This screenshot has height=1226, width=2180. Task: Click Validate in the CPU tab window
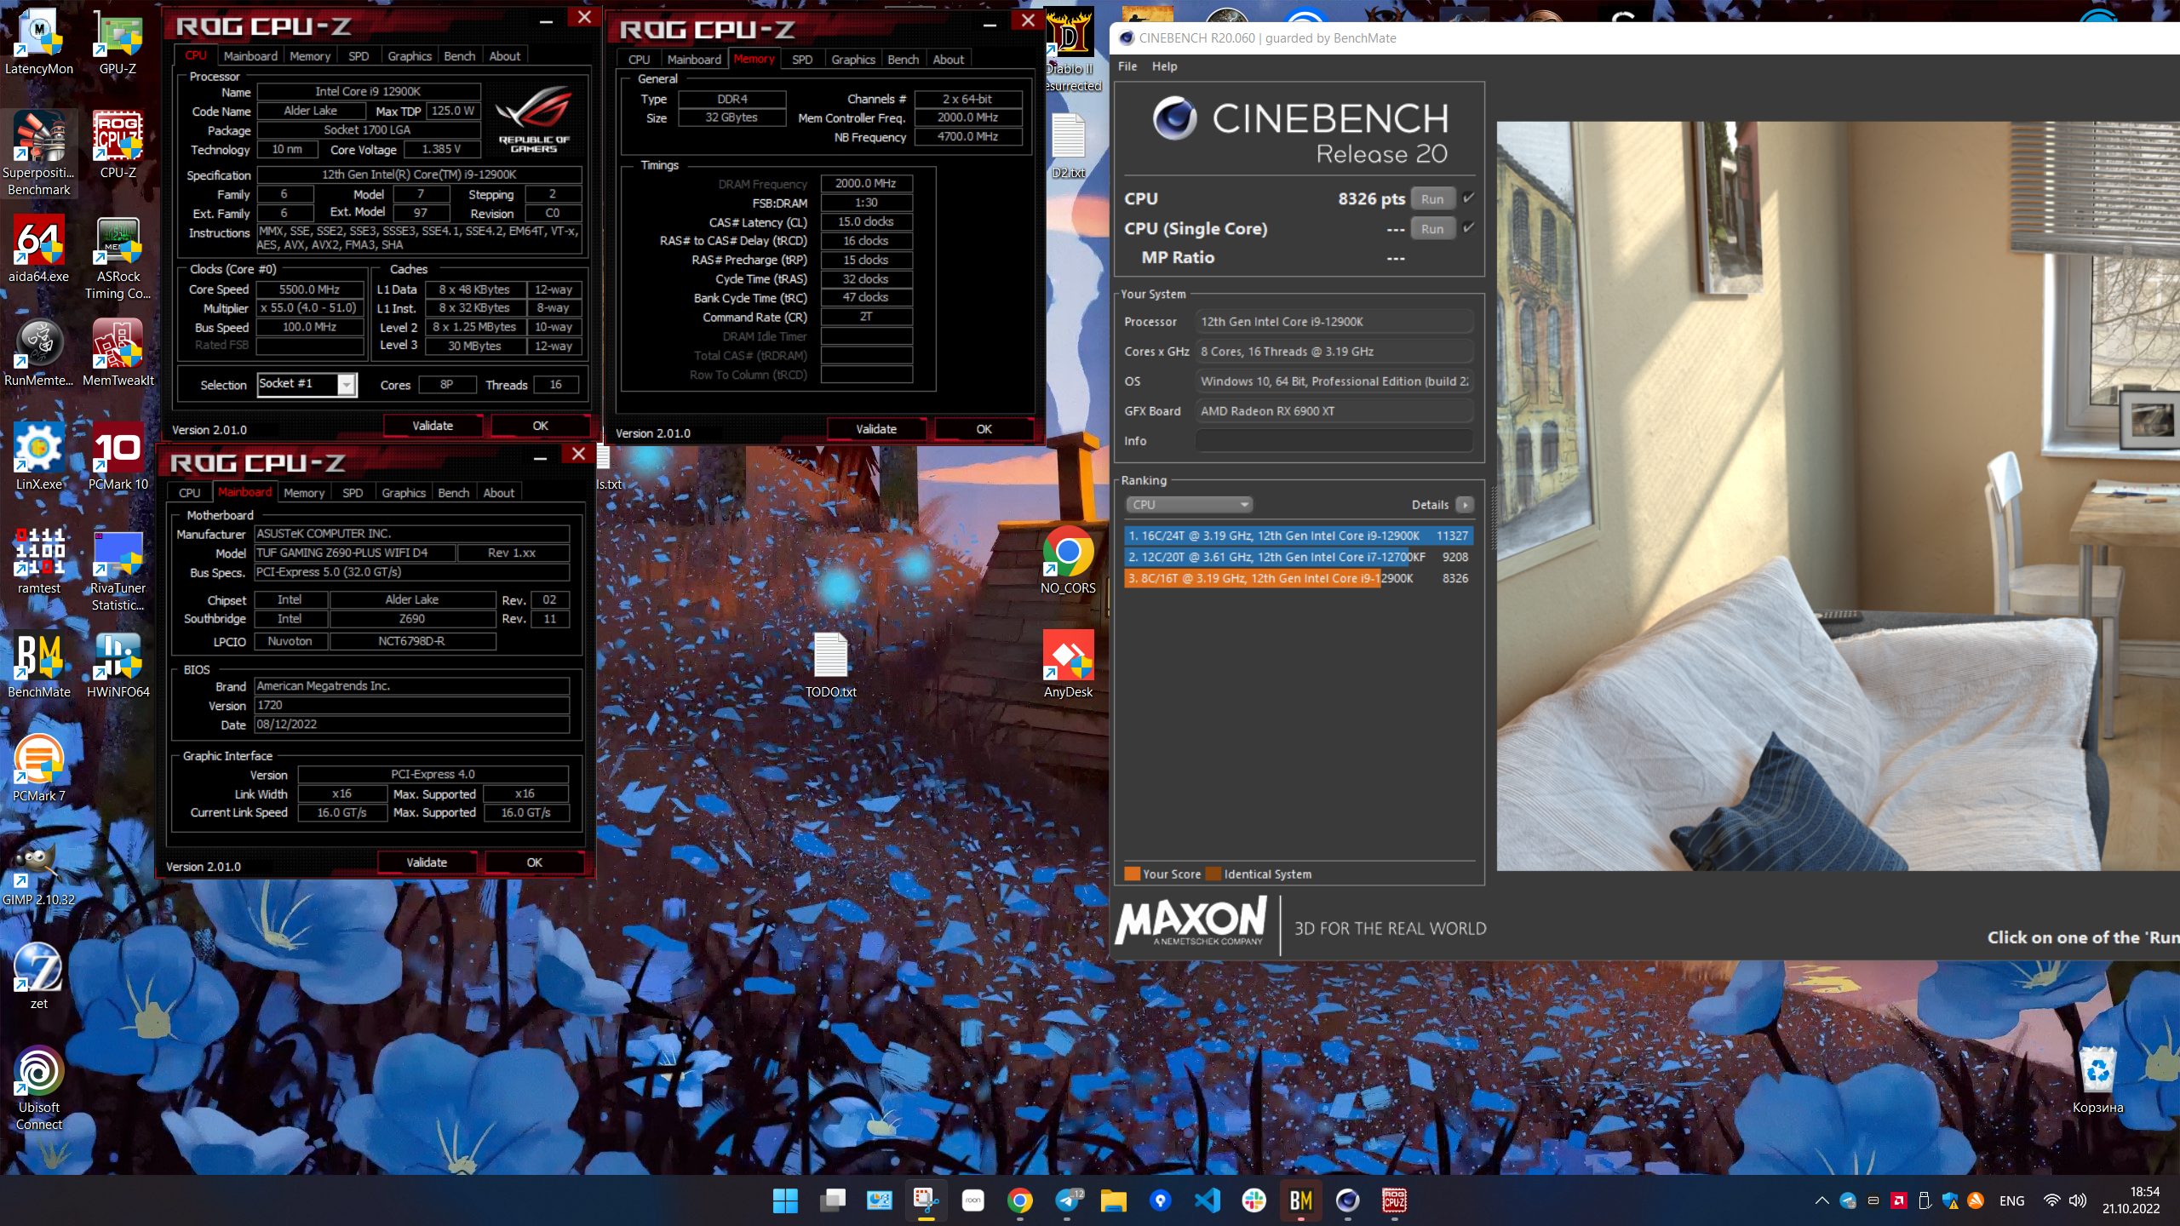coord(433,426)
